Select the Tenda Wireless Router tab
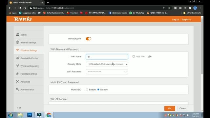The height and width of the screenshot is (118, 210). coord(26,3)
